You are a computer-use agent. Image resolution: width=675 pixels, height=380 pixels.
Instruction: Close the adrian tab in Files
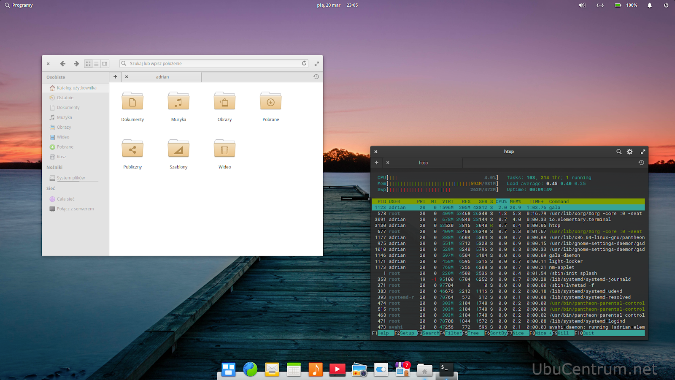click(127, 77)
